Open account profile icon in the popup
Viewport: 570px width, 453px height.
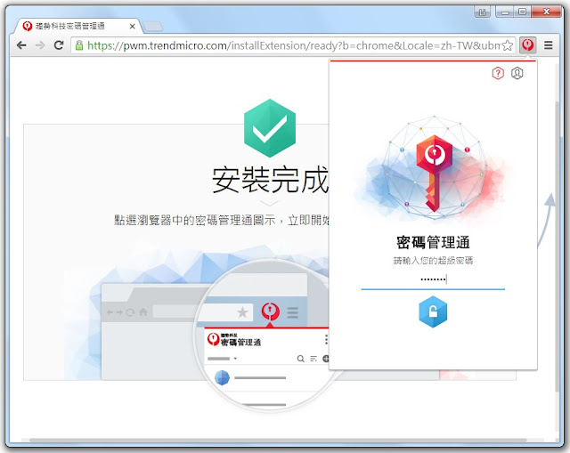(x=517, y=73)
